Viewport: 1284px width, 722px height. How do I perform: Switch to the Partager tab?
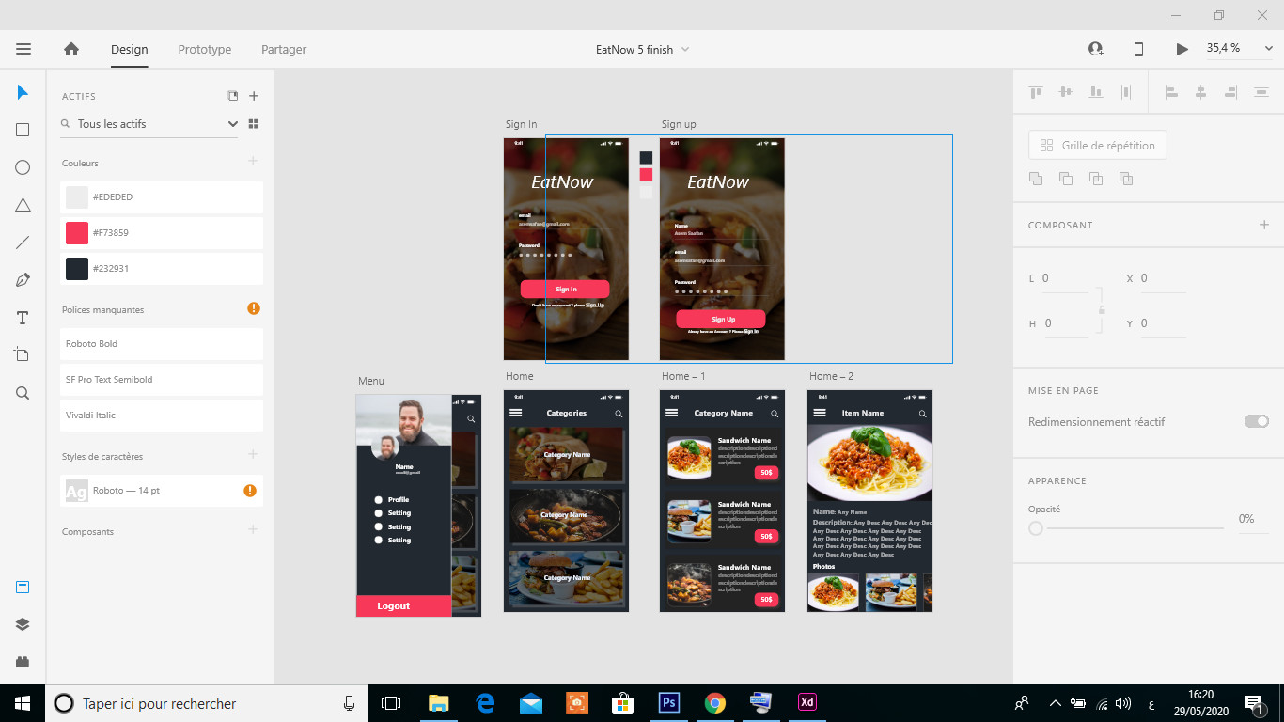284,49
